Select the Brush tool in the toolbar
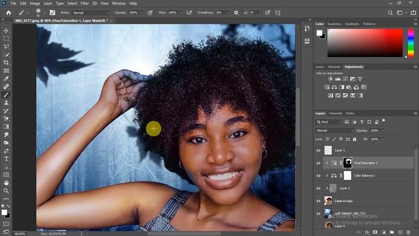419x236 pixels. 6,94
